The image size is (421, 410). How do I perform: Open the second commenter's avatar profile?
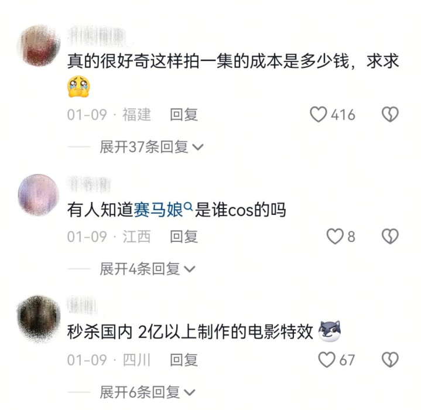point(39,194)
